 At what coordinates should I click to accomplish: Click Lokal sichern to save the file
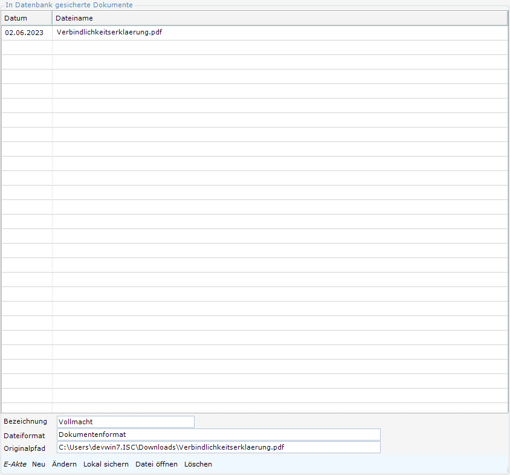(x=106, y=464)
